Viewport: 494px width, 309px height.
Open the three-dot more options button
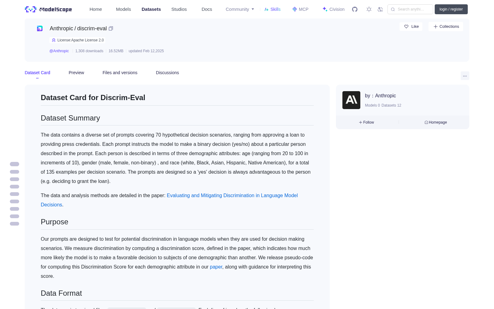coord(465,76)
